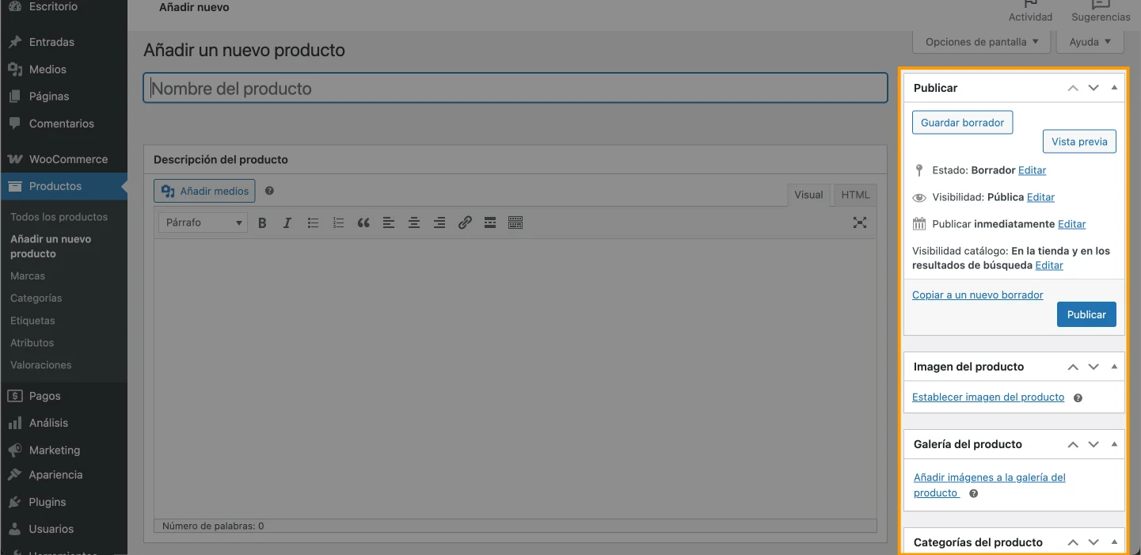The height and width of the screenshot is (555, 1141).
Task: Expand the Ayuda dropdown
Action: pyautogui.click(x=1090, y=42)
